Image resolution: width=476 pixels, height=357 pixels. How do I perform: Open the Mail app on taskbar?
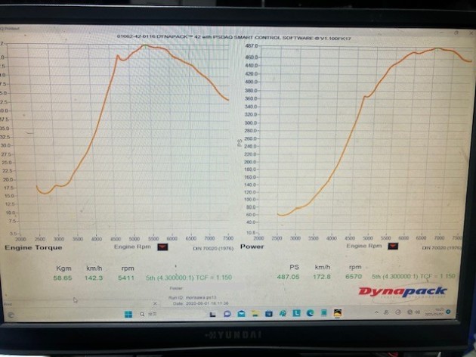click(x=241, y=314)
